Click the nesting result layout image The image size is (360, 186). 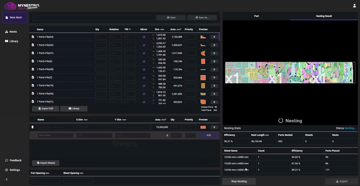290,72
